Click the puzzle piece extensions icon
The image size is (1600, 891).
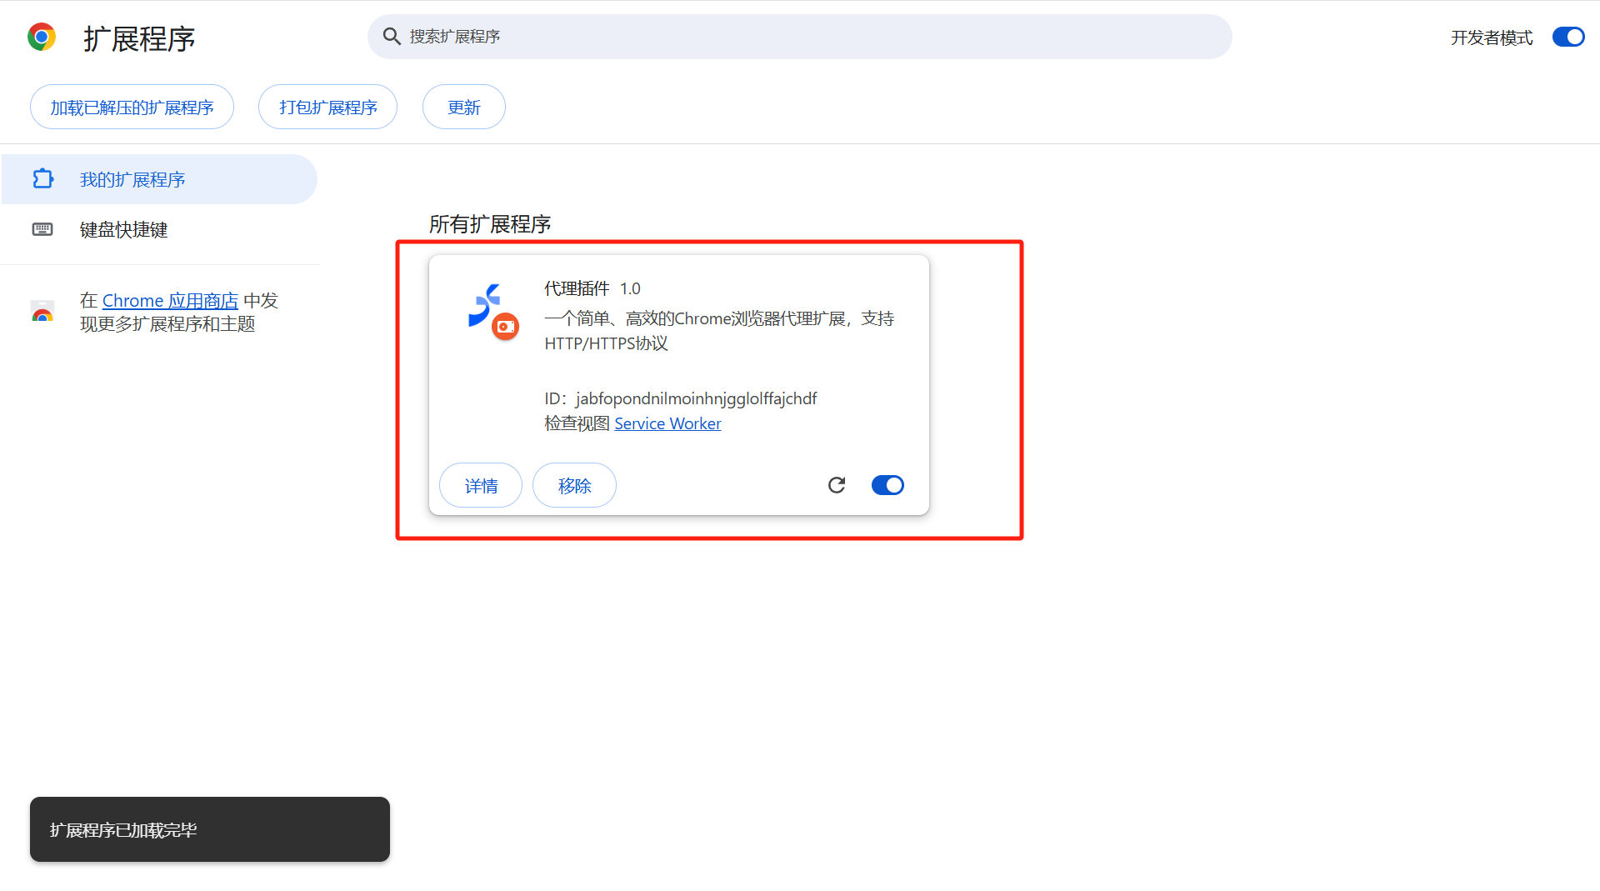pyautogui.click(x=42, y=179)
